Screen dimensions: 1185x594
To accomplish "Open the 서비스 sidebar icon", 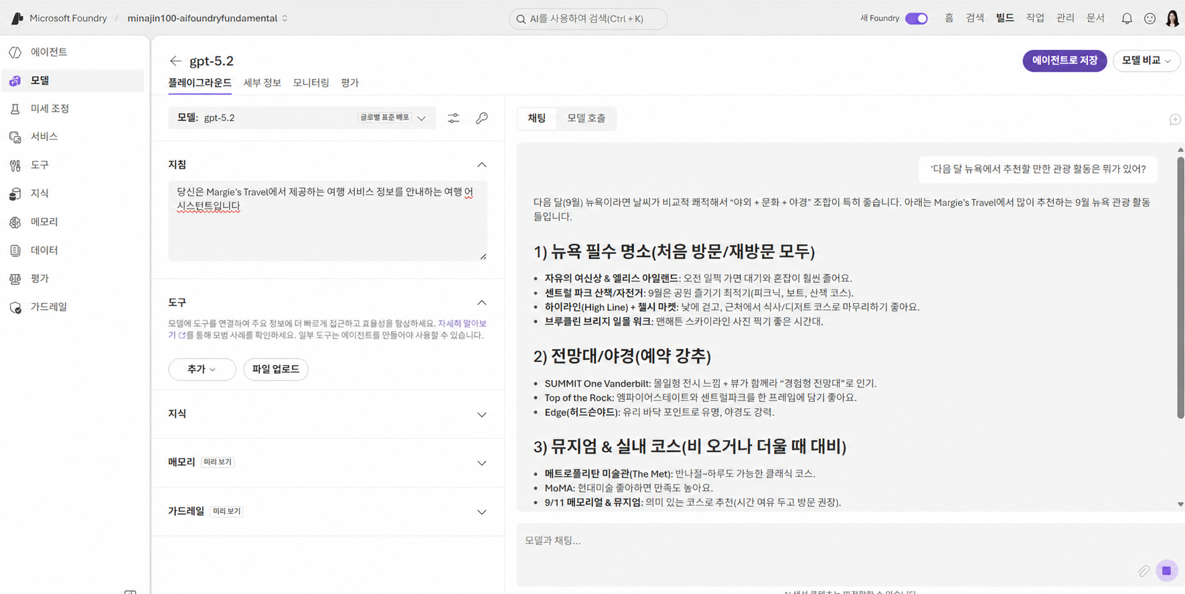I will 15,137.
